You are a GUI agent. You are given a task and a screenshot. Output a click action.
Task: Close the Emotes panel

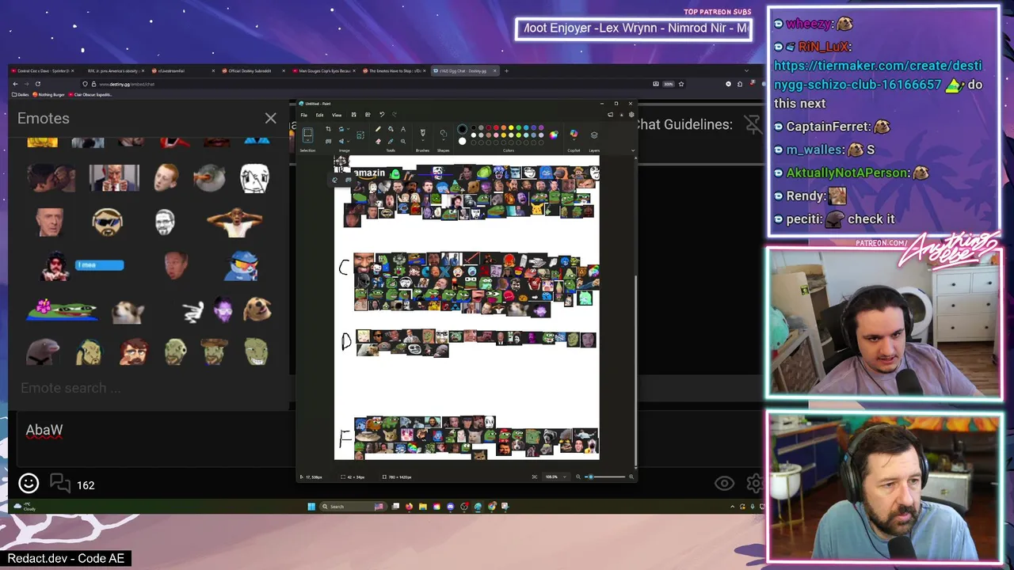[x=270, y=119]
